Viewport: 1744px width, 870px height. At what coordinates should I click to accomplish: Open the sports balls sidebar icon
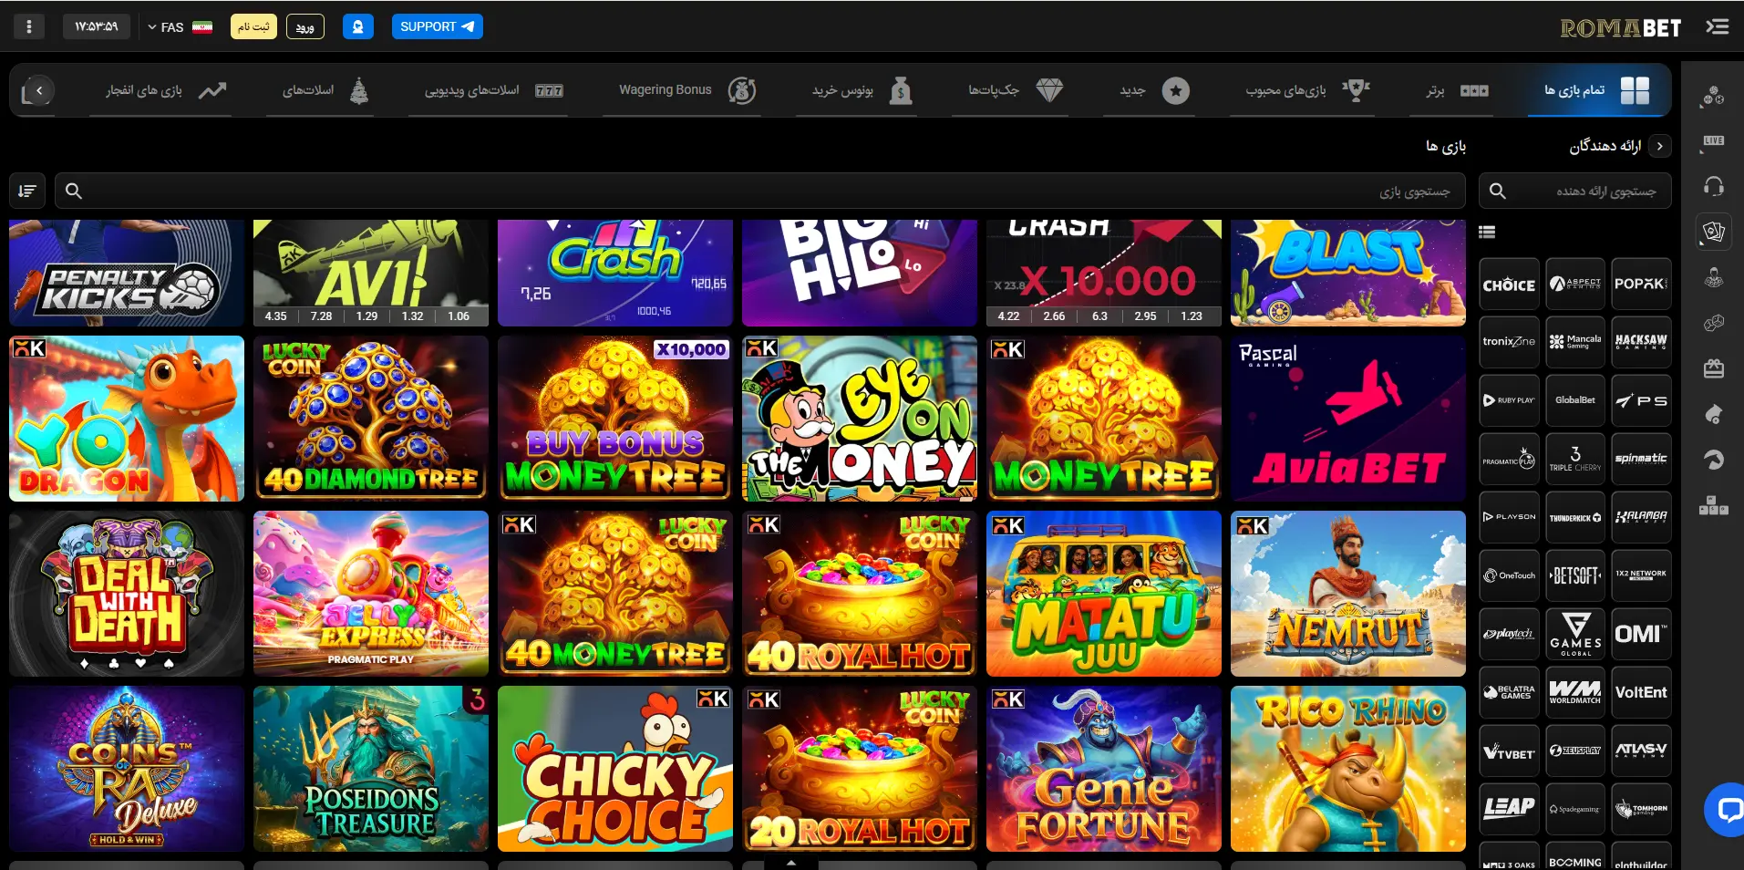click(1713, 96)
